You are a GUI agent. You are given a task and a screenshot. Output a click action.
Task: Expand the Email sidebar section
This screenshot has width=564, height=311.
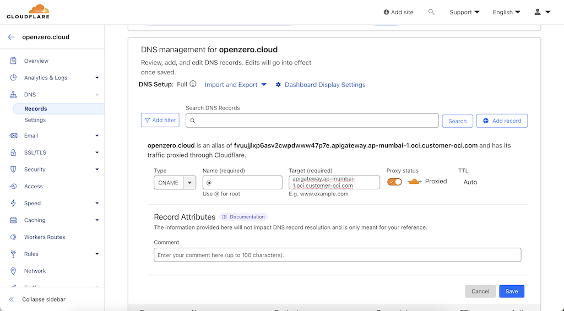[97, 135]
